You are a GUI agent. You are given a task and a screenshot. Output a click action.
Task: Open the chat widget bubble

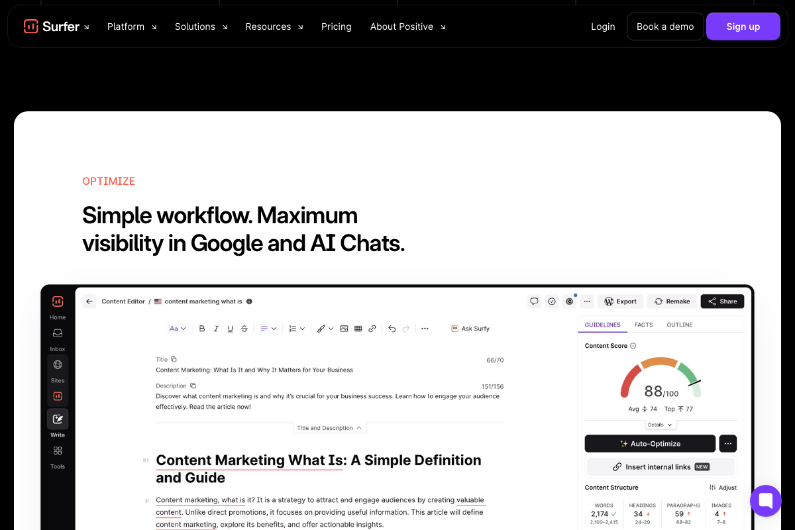click(x=766, y=500)
